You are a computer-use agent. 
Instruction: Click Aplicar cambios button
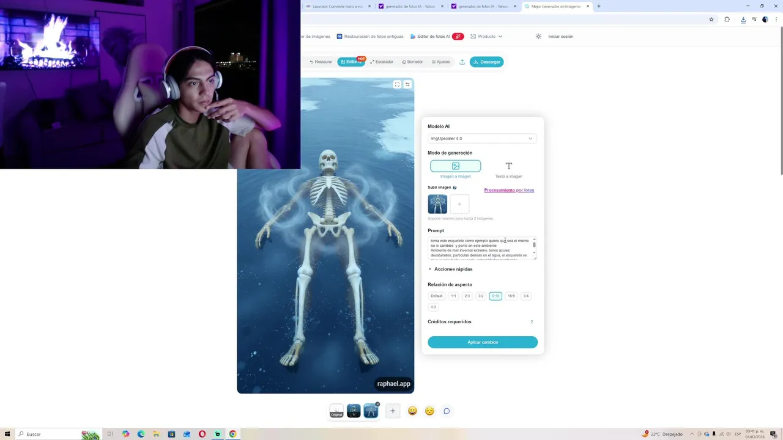click(483, 342)
